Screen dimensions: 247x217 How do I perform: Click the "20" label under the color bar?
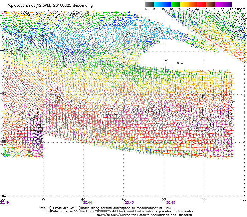(180, 9)
